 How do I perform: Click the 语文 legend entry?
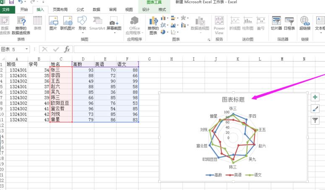pos(253,175)
